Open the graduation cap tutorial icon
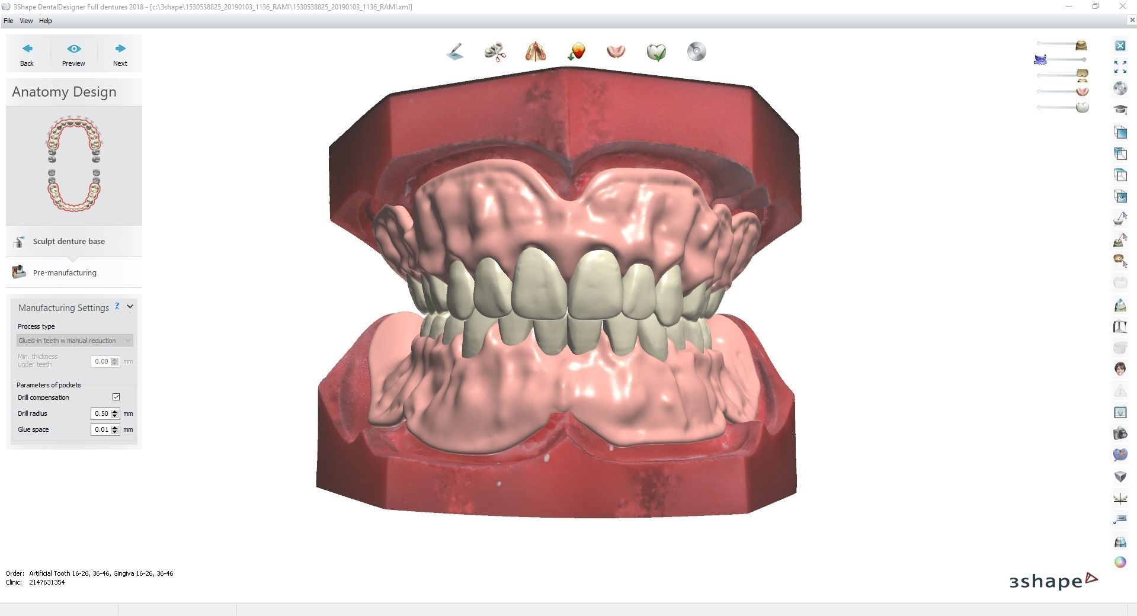 (x=1120, y=110)
